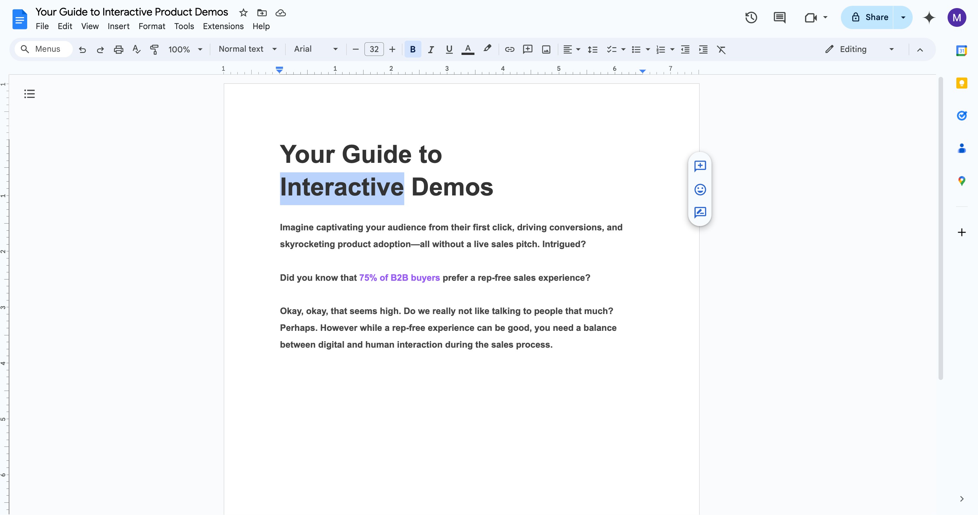Open Arial font dropdown
The image size is (978, 515).
coord(316,49)
